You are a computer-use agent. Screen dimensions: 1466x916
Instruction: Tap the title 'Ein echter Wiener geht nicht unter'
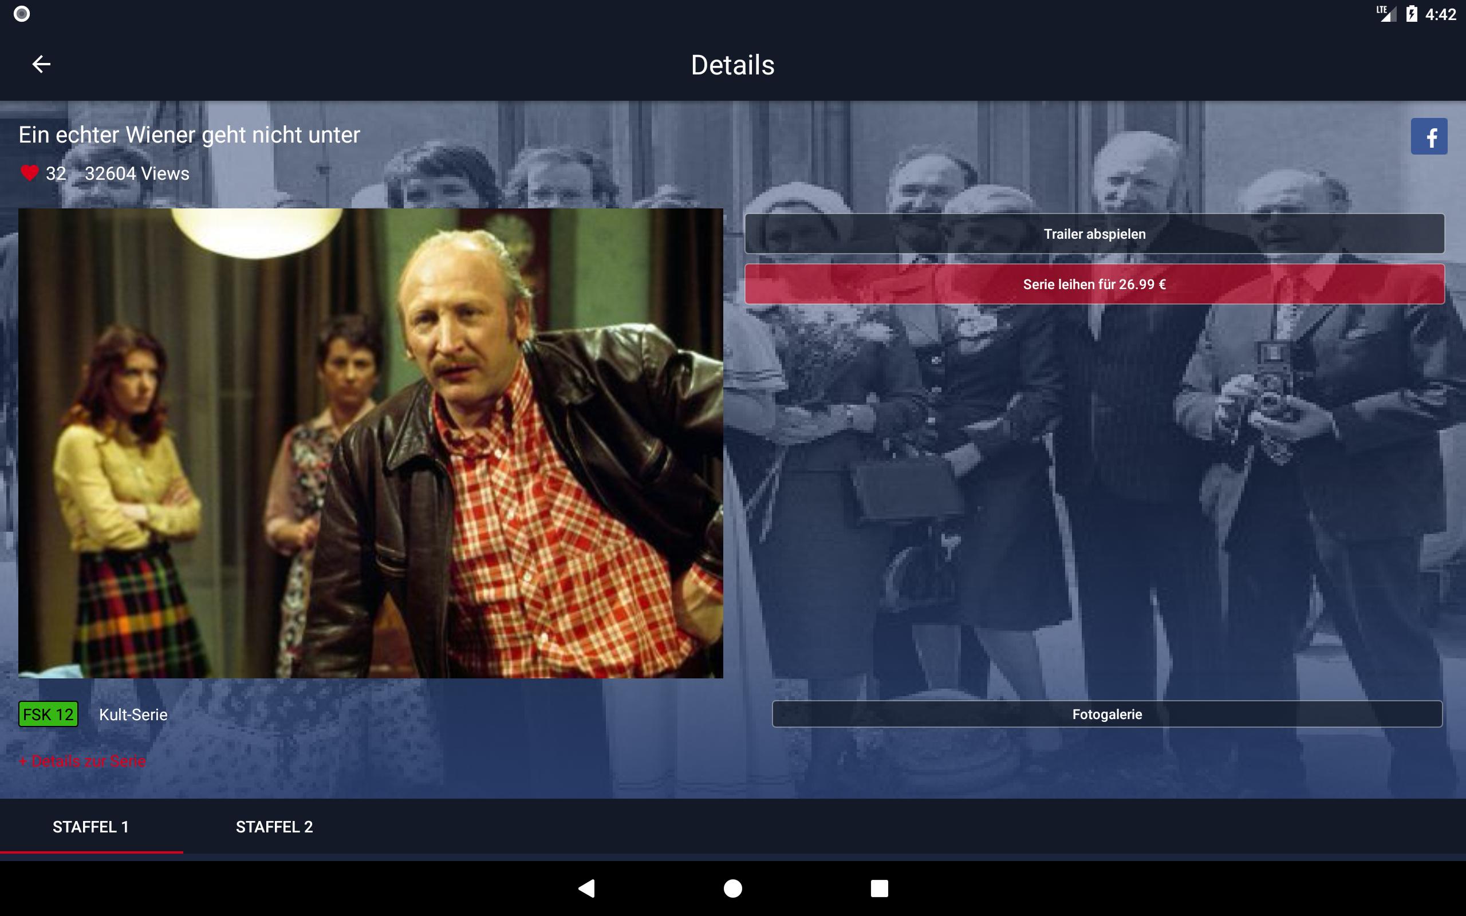[x=189, y=135]
